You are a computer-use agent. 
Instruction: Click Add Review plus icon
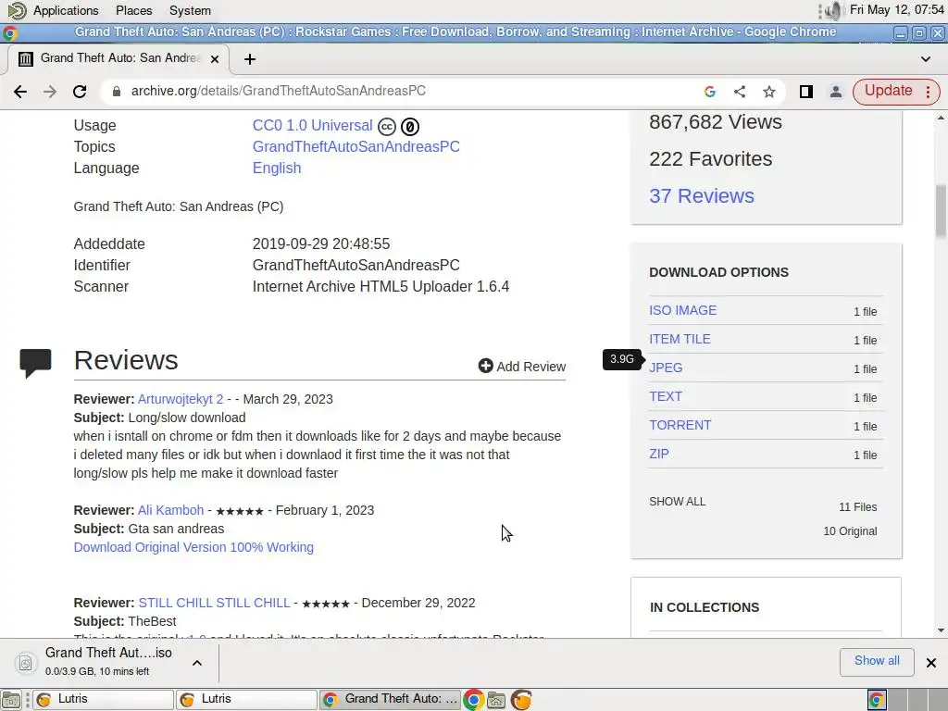pos(485,366)
